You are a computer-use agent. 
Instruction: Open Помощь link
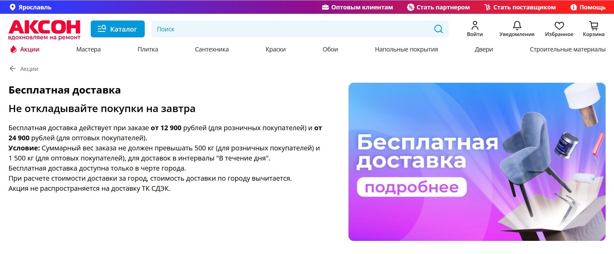[x=592, y=7]
